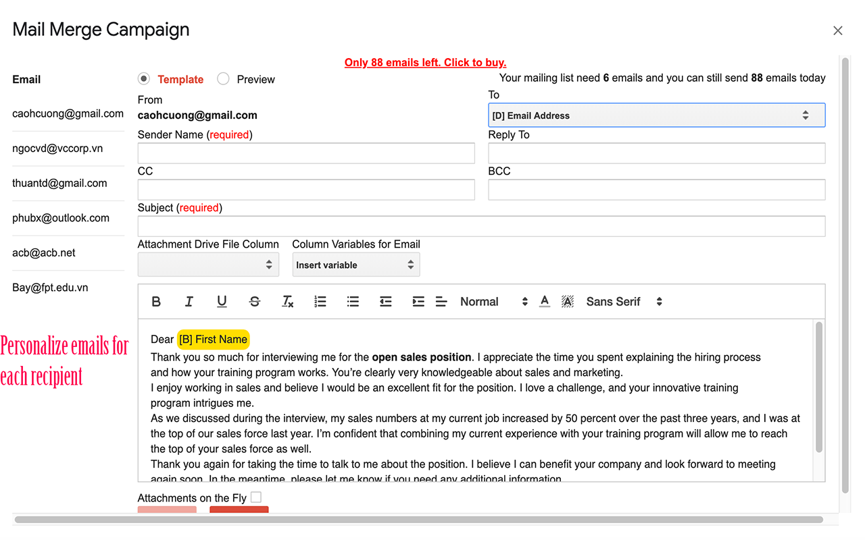Close the Mail Merge Campaign dialog

point(838,30)
